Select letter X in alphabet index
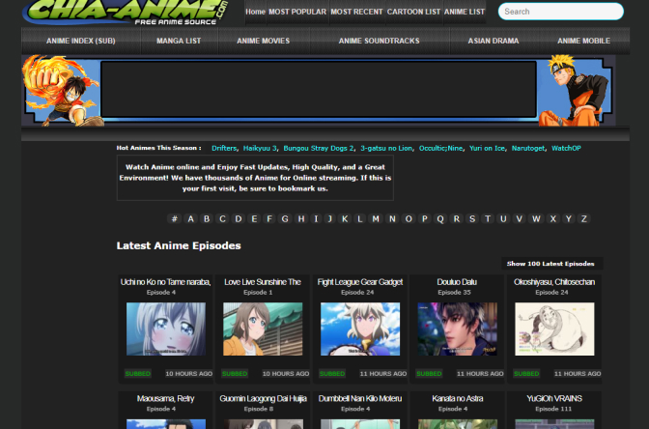The width and height of the screenshot is (649, 429). coord(553,218)
